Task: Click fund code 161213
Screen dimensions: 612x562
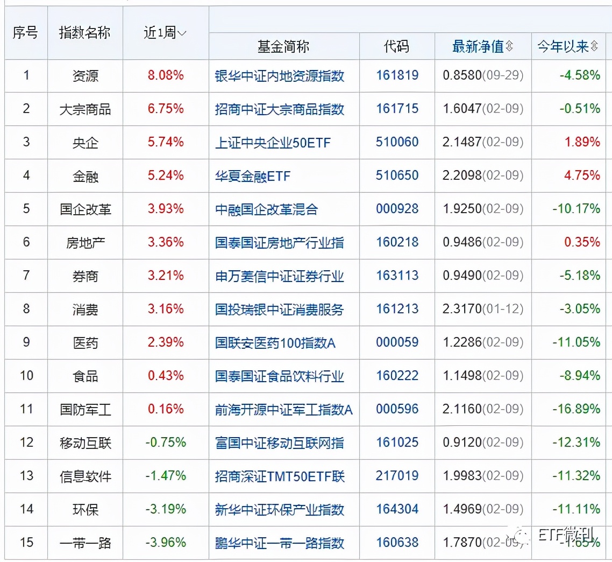Action: (x=397, y=309)
